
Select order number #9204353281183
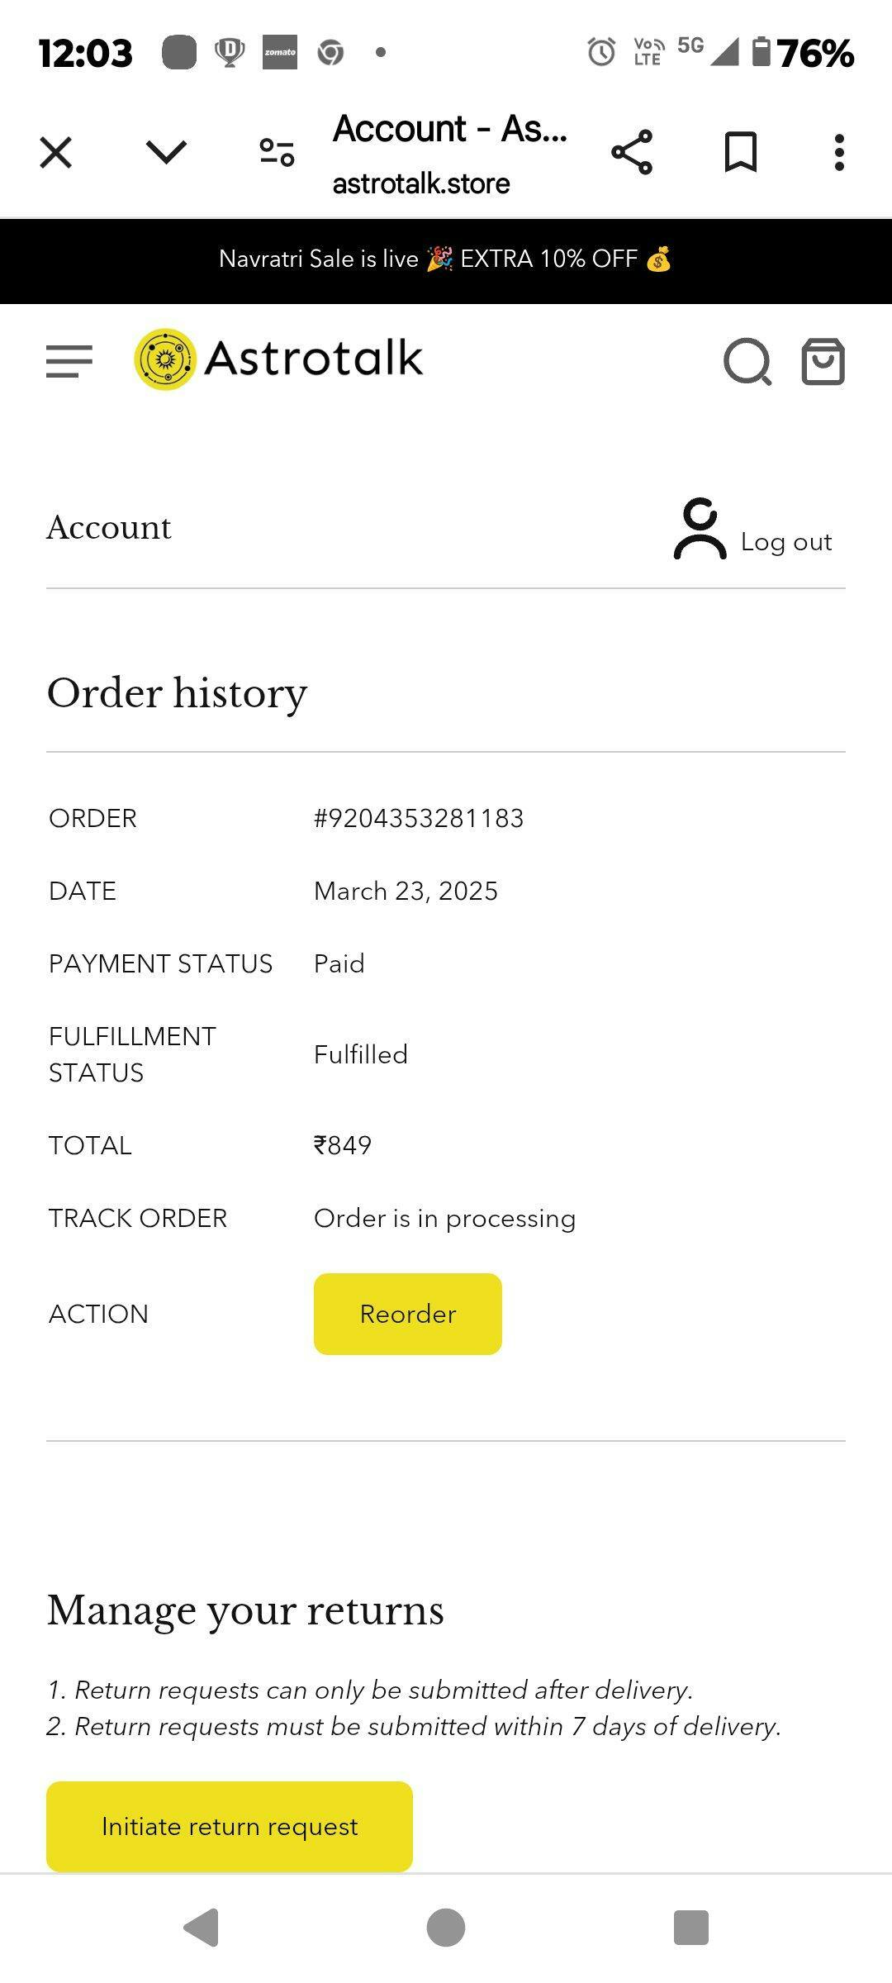419,819
